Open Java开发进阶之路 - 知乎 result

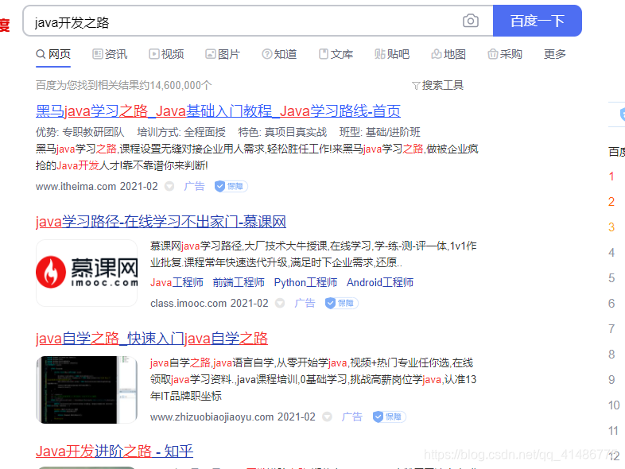tap(115, 451)
